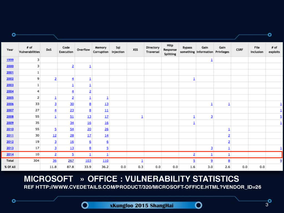Open the 2012 year link
Screen dimensions: 284x213
point(10,142)
